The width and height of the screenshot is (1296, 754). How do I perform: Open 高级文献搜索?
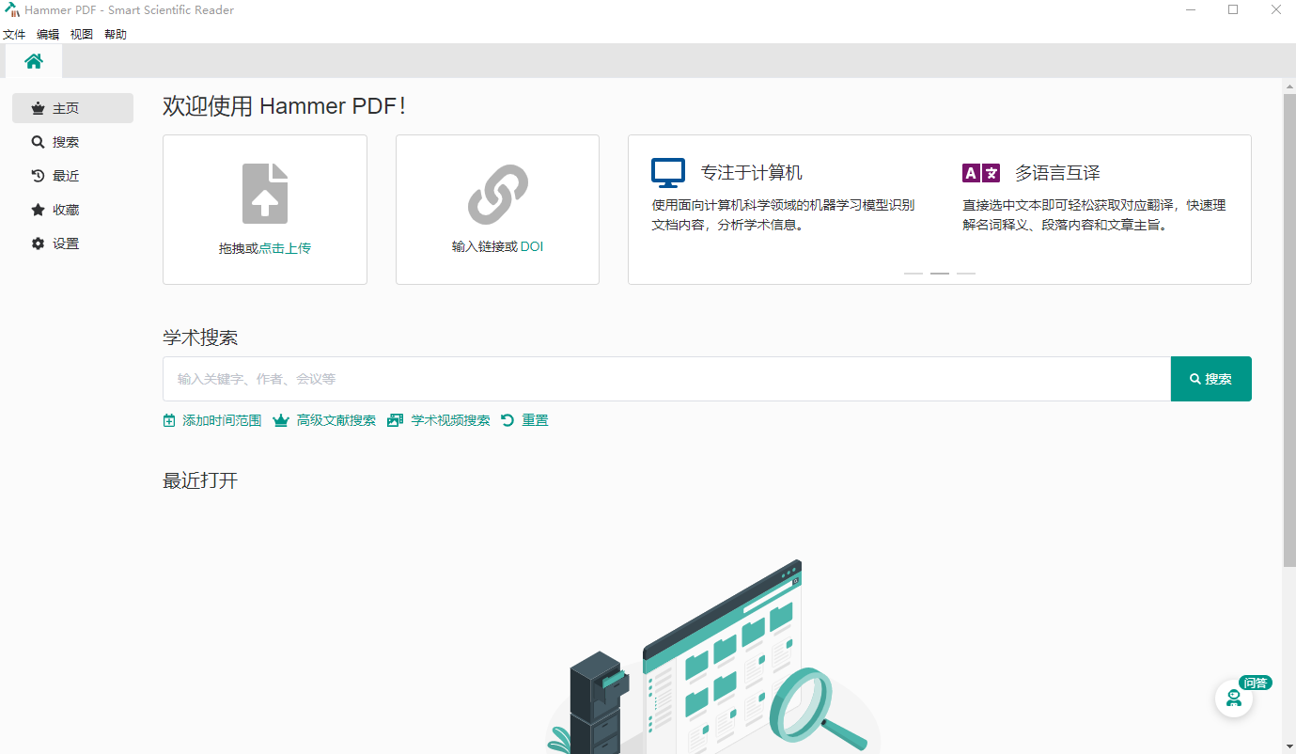(336, 420)
